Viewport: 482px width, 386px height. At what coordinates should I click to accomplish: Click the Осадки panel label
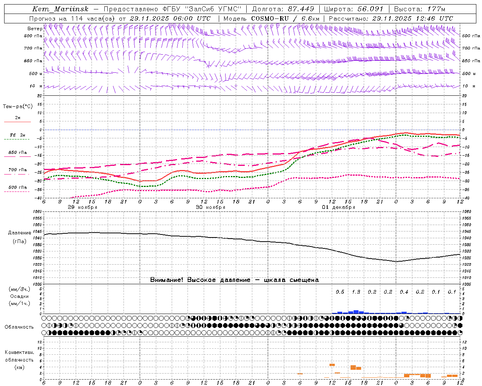point(19,296)
